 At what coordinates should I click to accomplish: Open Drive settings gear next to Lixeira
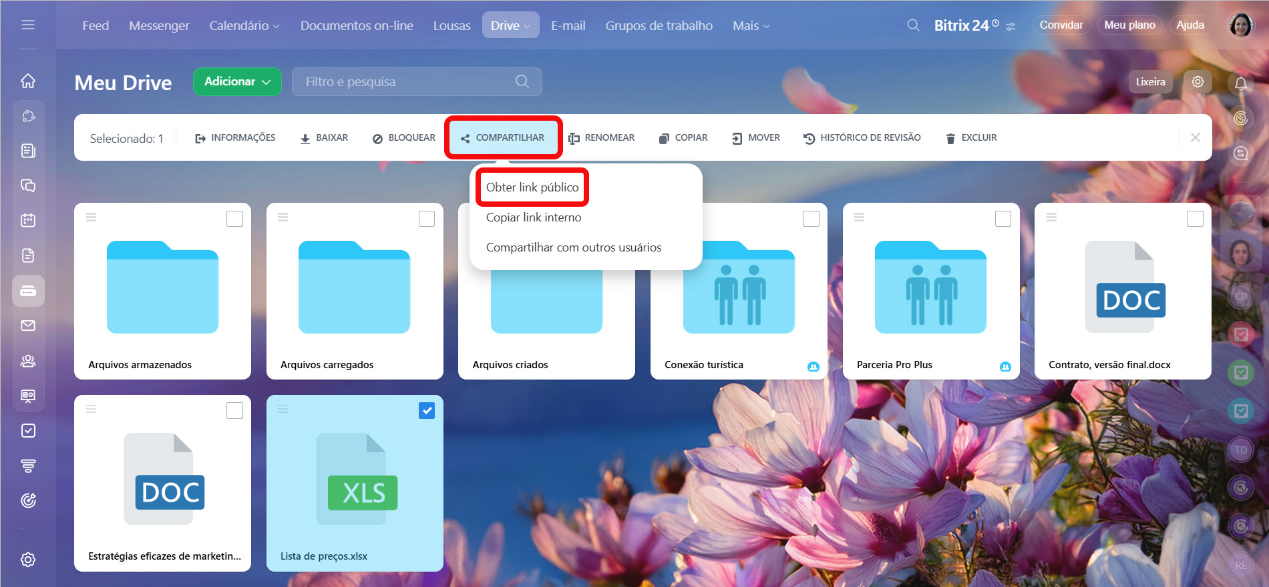pos(1198,81)
